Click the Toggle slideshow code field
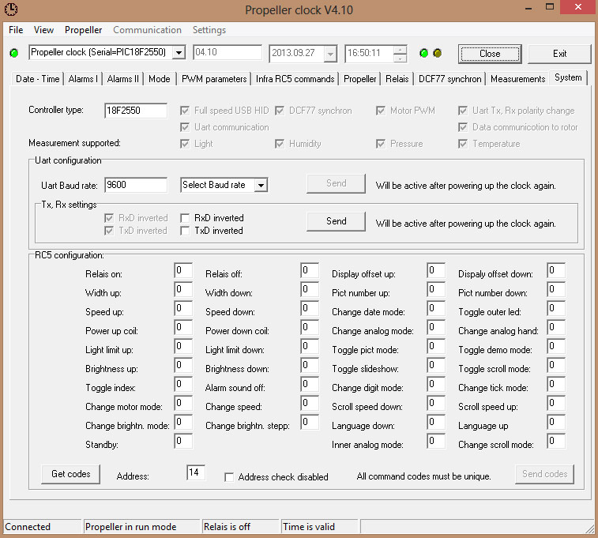The width and height of the screenshot is (598, 538). click(436, 365)
